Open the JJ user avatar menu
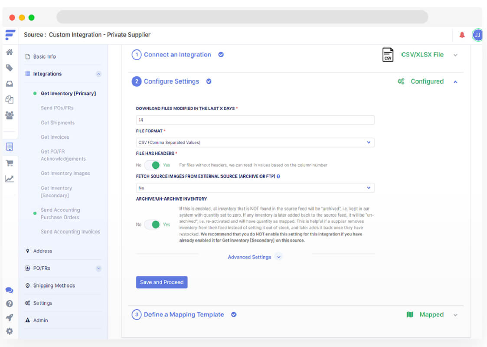487x347 pixels. click(477, 35)
